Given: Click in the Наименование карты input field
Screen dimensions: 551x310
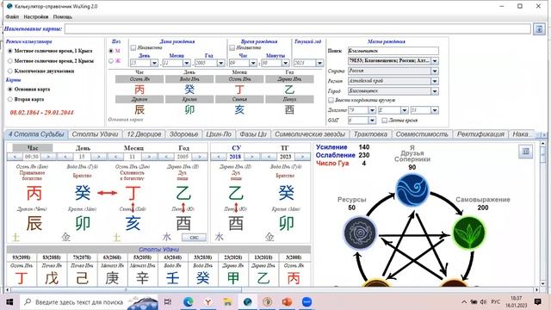Looking at the screenshot, I should click(x=298, y=28).
